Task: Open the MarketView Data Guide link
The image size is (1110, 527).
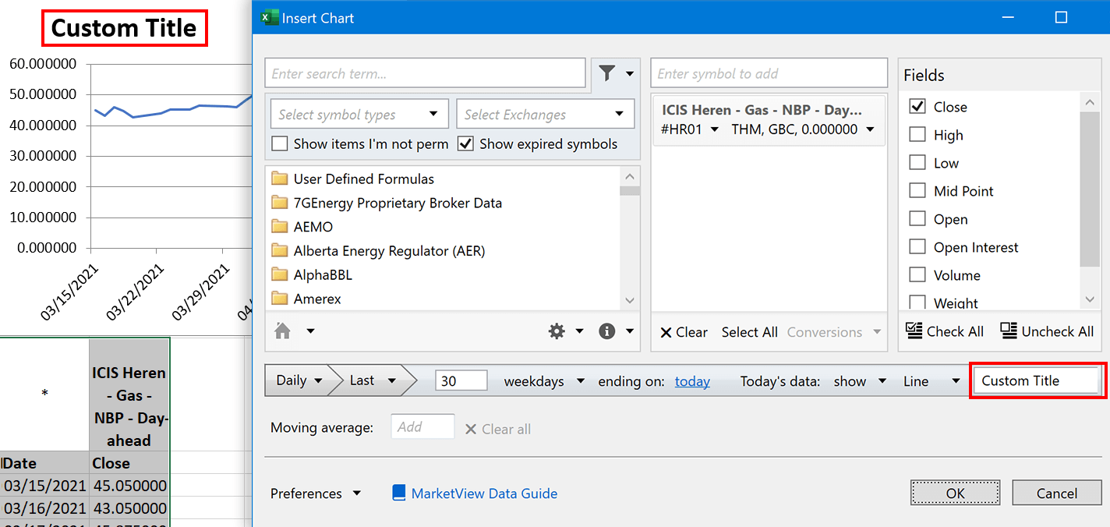Action: pos(484,493)
